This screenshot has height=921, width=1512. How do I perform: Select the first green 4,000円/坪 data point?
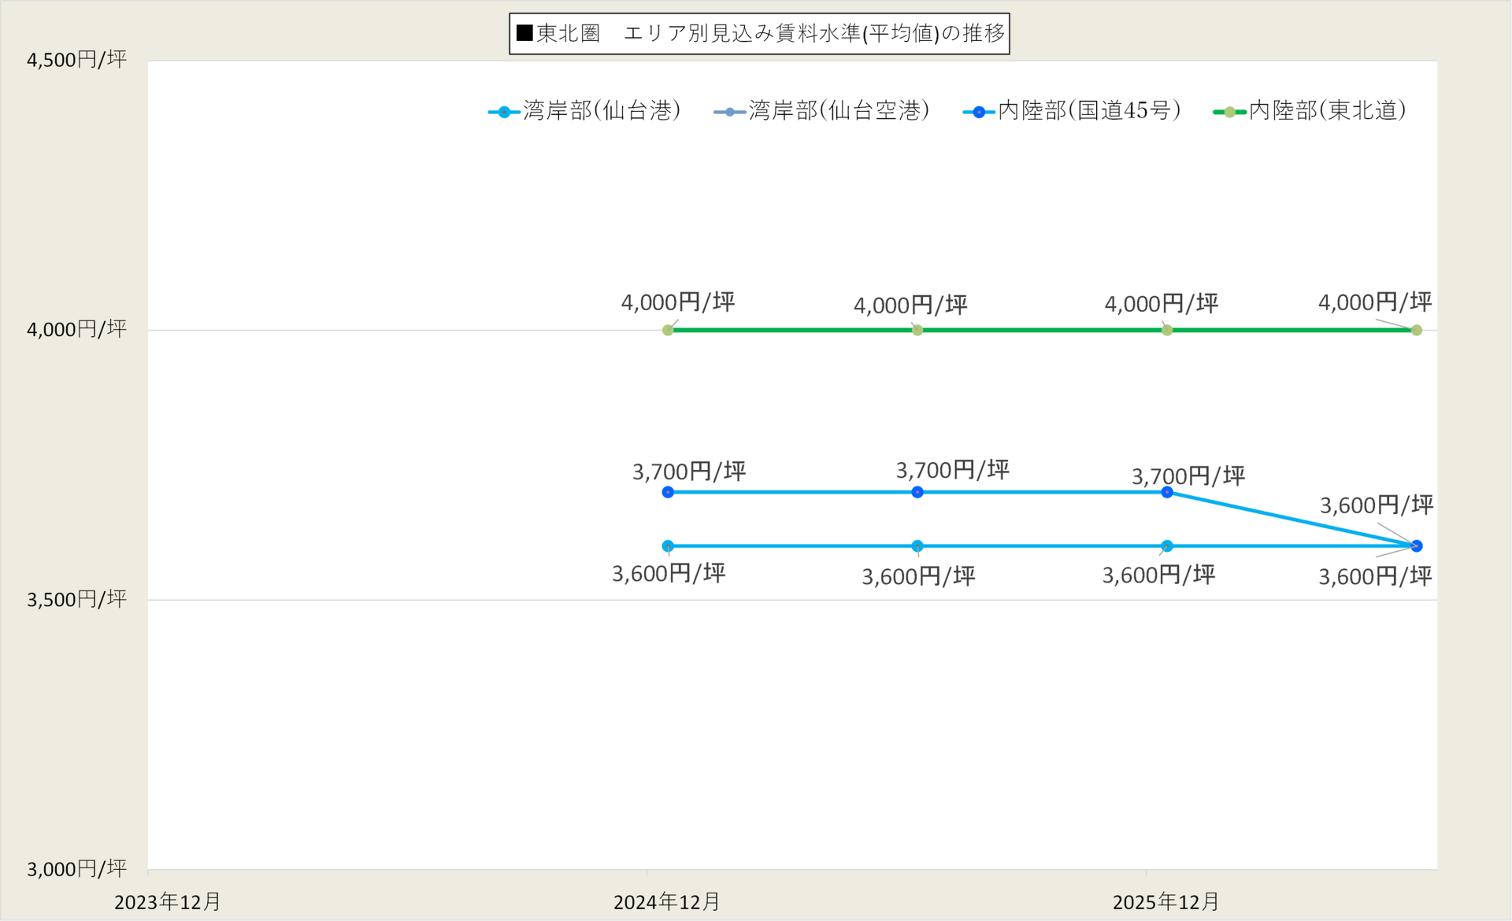pos(668,330)
